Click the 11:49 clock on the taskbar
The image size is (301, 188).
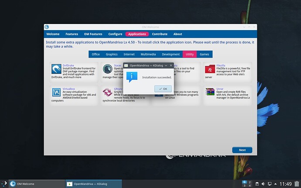285,184
